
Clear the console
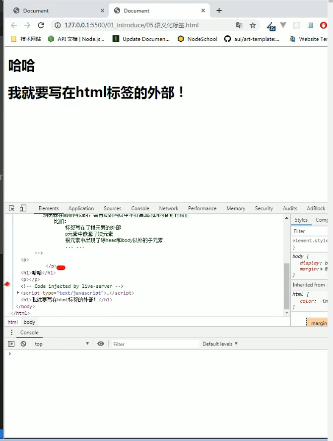tap(24, 344)
